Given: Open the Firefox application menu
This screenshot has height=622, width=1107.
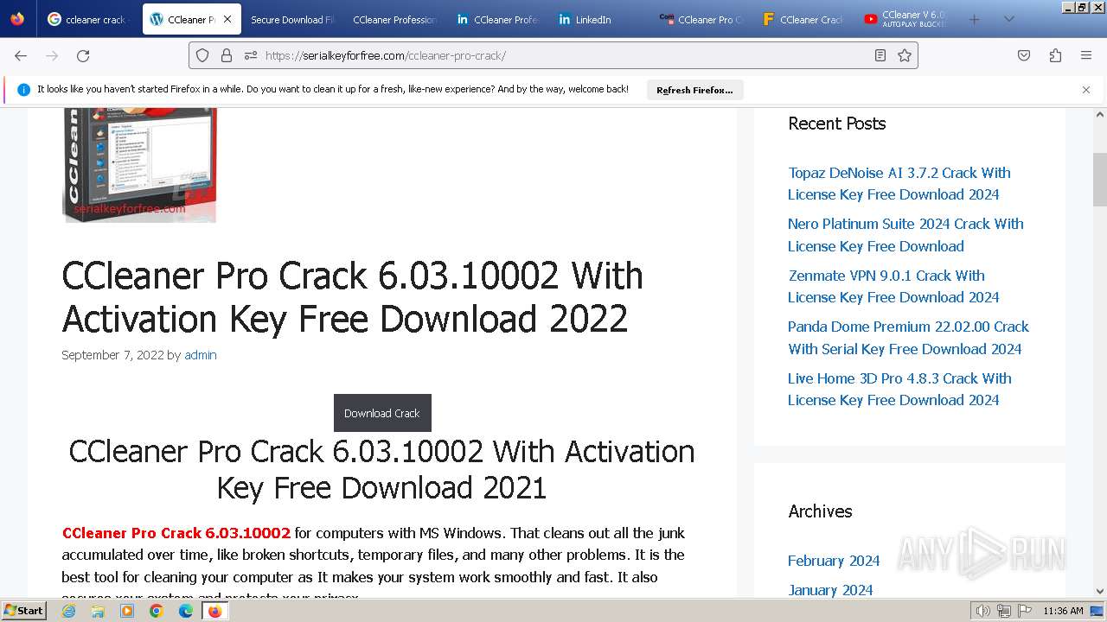Looking at the screenshot, I should tap(1086, 55).
